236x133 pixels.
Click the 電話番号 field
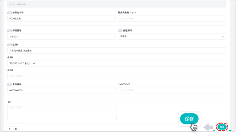coord(61,90)
